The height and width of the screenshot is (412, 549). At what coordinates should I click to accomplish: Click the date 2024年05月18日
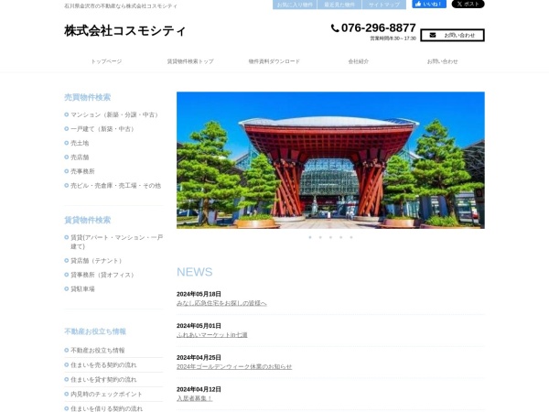coord(199,294)
